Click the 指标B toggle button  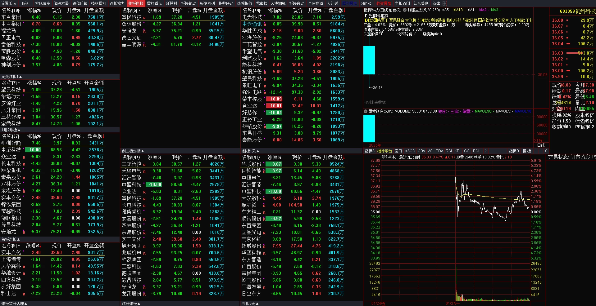[514, 151]
